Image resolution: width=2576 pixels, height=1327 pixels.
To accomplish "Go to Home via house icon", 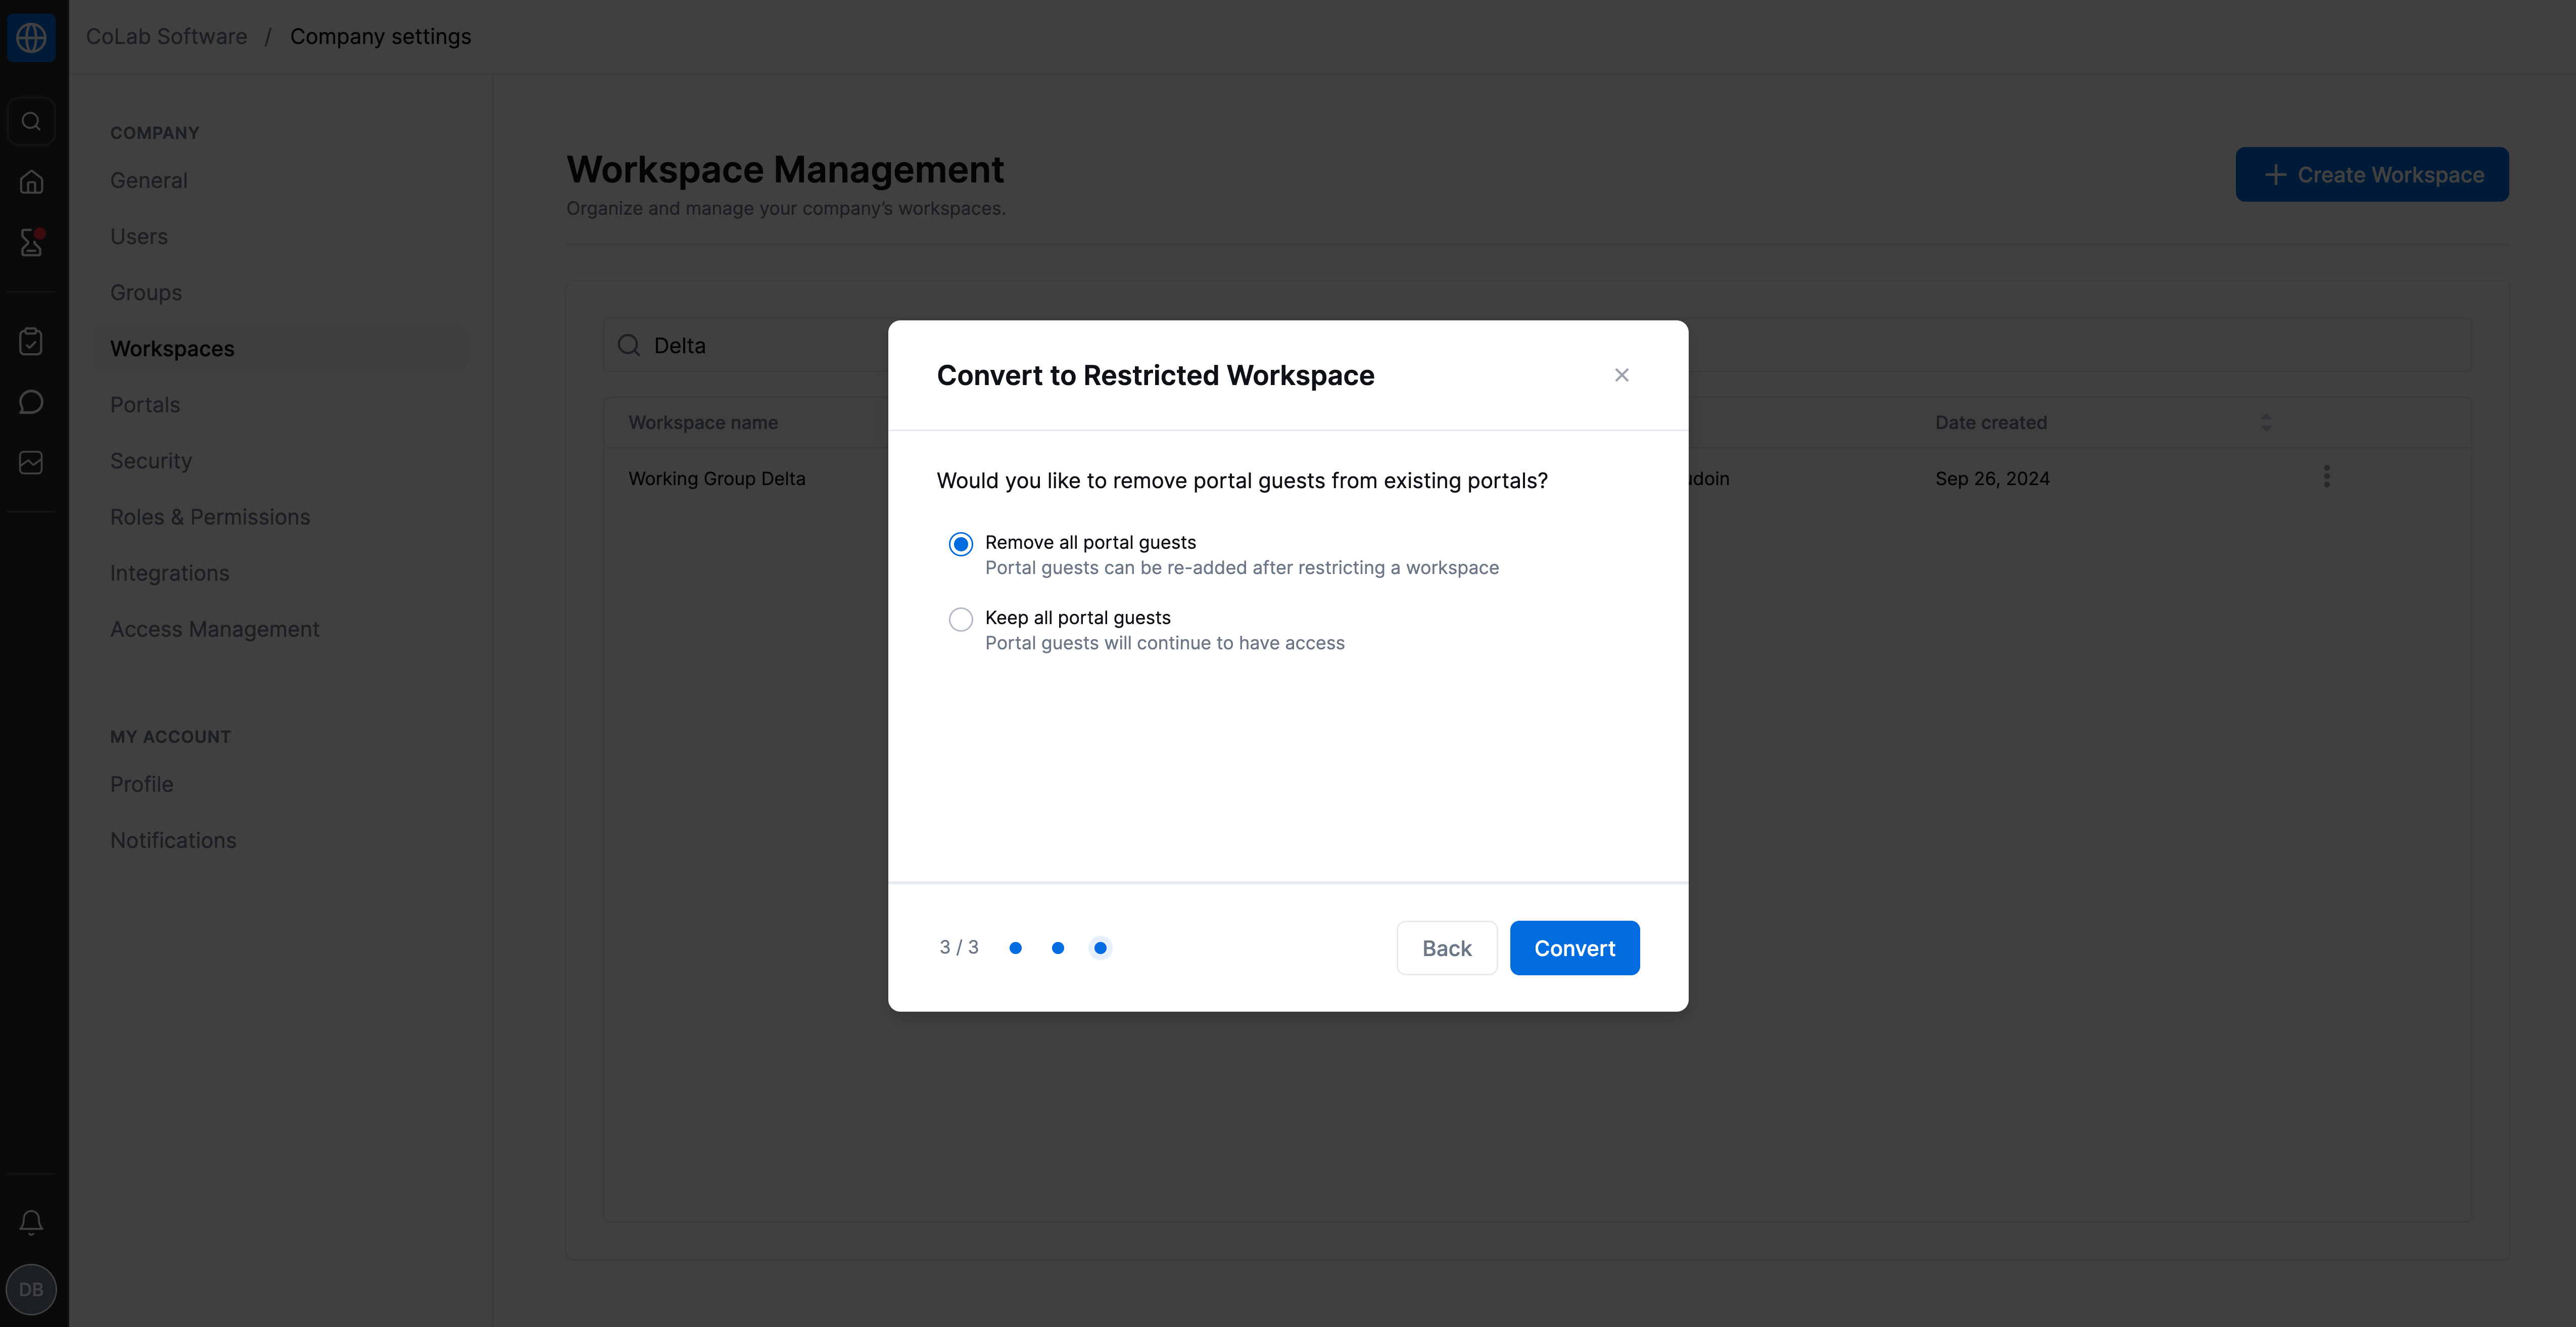I will tap(31, 182).
